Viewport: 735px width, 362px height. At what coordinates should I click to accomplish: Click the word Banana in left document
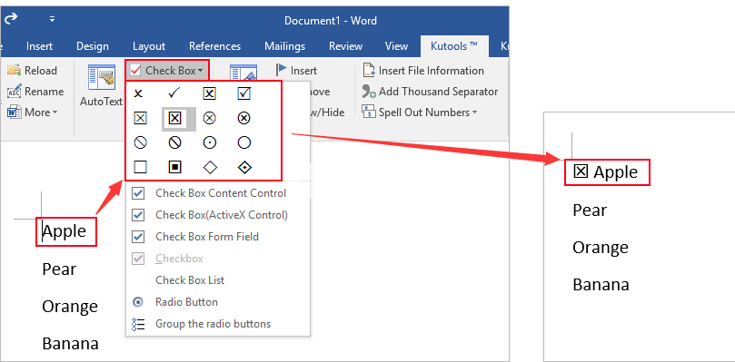tap(70, 344)
